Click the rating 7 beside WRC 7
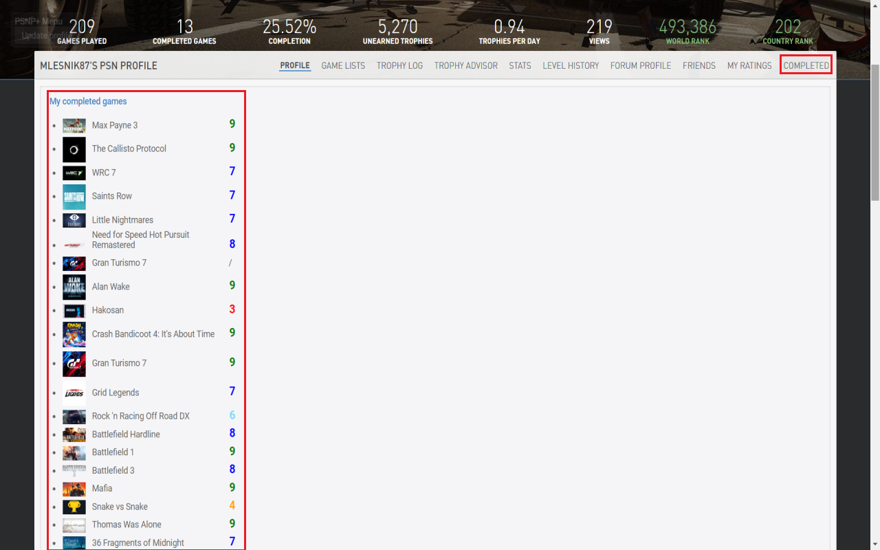This screenshot has height=550, width=880. pos(232,171)
